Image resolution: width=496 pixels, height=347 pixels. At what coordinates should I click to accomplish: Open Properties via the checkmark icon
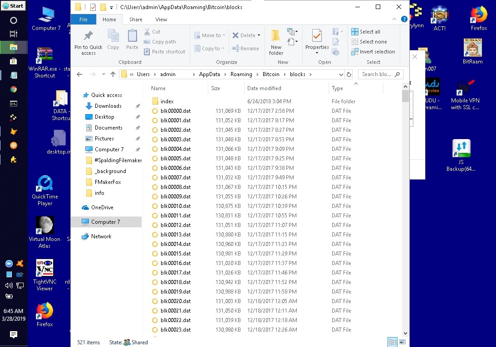(x=317, y=35)
